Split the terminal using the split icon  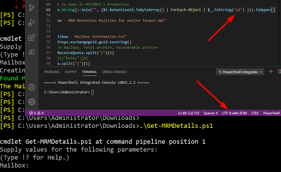(278, 72)
